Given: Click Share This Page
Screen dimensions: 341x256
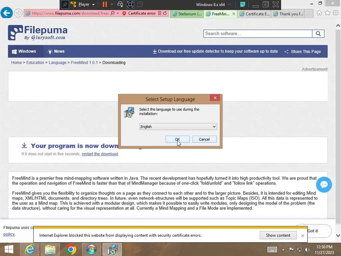Looking at the screenshot, I should point(303,52).
